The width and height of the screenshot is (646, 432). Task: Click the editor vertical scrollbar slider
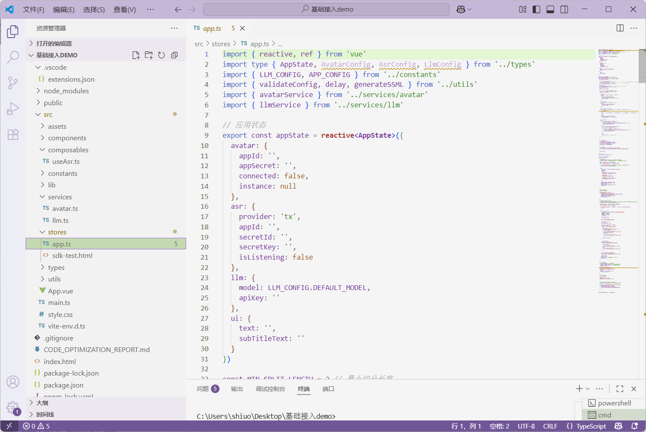tap(642, 66)
